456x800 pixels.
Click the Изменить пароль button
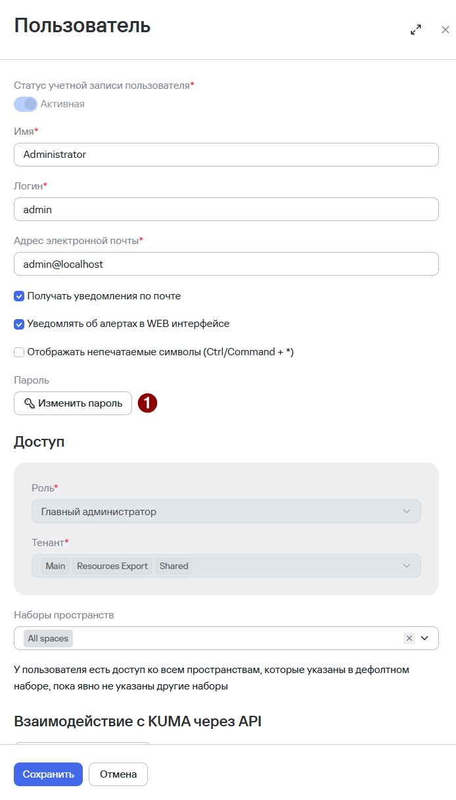pyautogui.click(x=73, y=403)
